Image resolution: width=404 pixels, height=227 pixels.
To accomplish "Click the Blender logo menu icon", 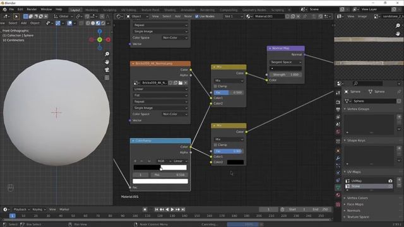I will pyautogui.click(x=4, y=9).
